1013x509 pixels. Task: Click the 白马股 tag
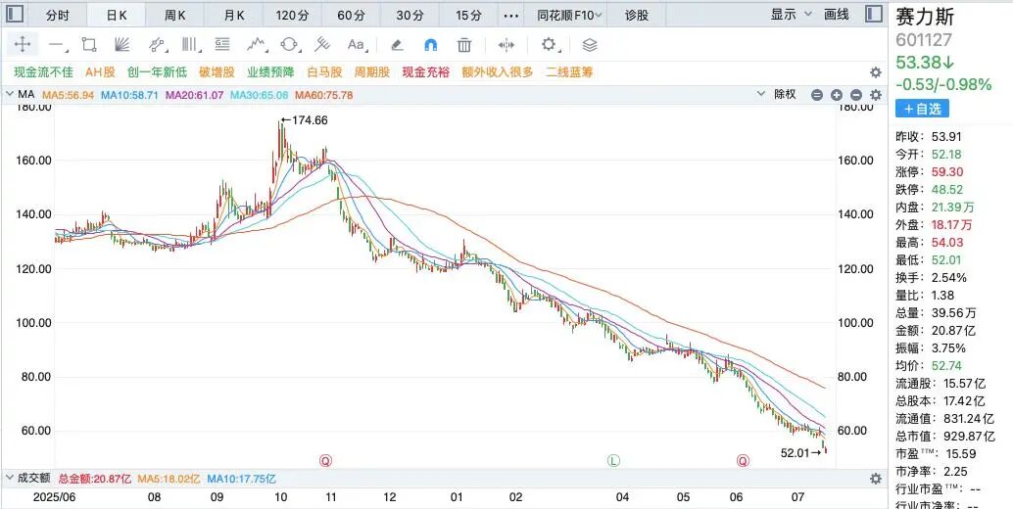[324, 72]
